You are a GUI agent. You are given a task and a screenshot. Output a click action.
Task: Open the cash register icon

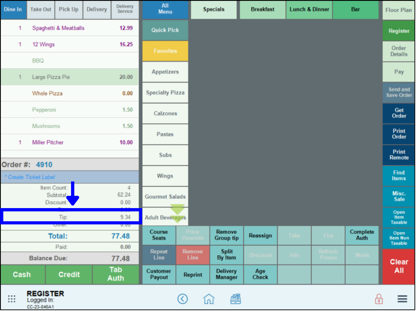click(236, 299)
